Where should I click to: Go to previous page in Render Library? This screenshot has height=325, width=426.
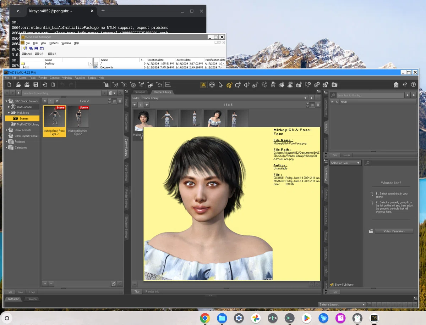(135, 105)
